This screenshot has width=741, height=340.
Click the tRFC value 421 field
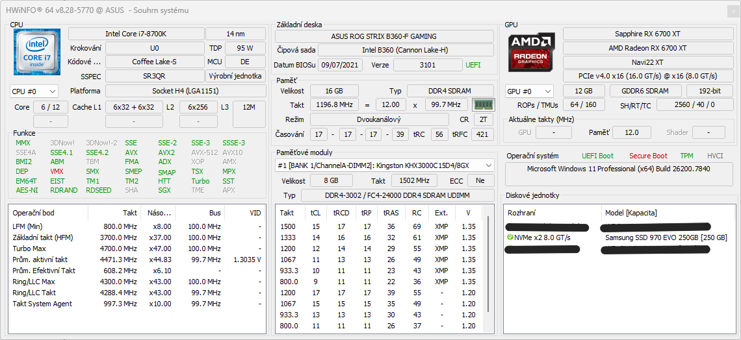[482, 134]
